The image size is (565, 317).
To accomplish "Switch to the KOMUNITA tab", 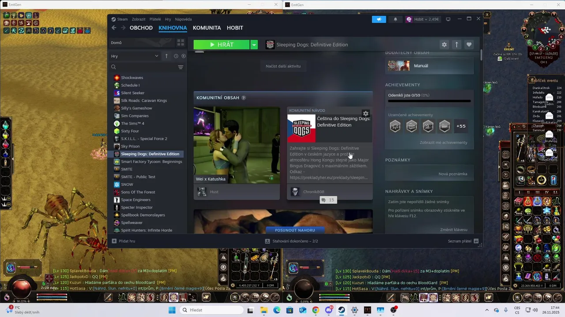I will (x=207, y=28).
